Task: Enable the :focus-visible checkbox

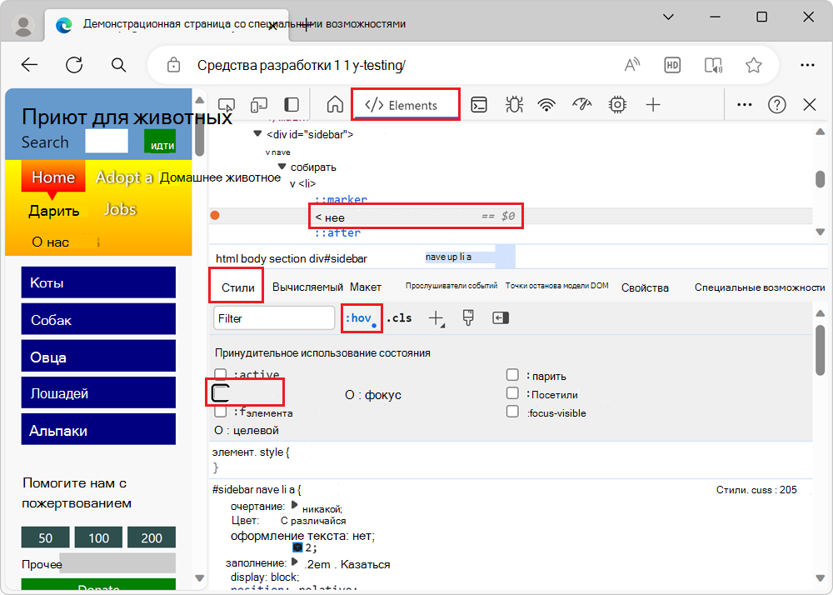Action: 512,412
